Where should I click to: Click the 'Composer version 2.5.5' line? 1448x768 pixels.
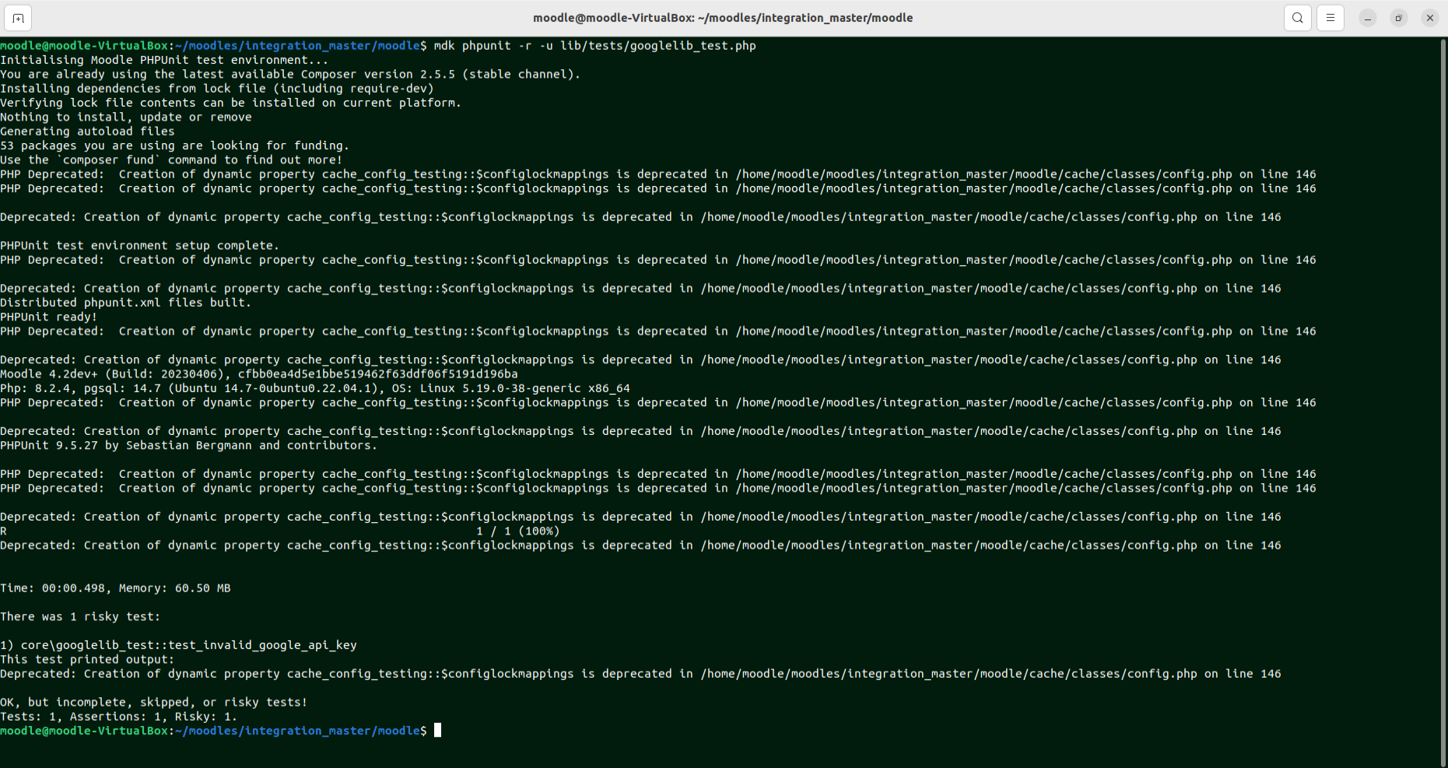coord(290,75)
